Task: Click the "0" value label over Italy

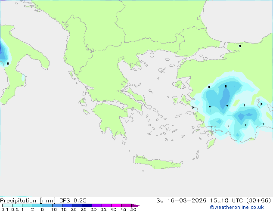Action: tap(8, 64)
